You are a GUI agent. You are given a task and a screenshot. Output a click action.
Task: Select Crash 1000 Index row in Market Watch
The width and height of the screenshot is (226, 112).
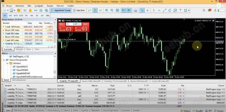tap(27, 27)
